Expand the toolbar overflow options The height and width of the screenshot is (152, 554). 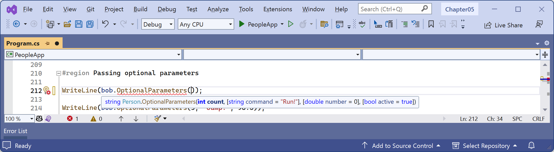click(x=463, y=24)
